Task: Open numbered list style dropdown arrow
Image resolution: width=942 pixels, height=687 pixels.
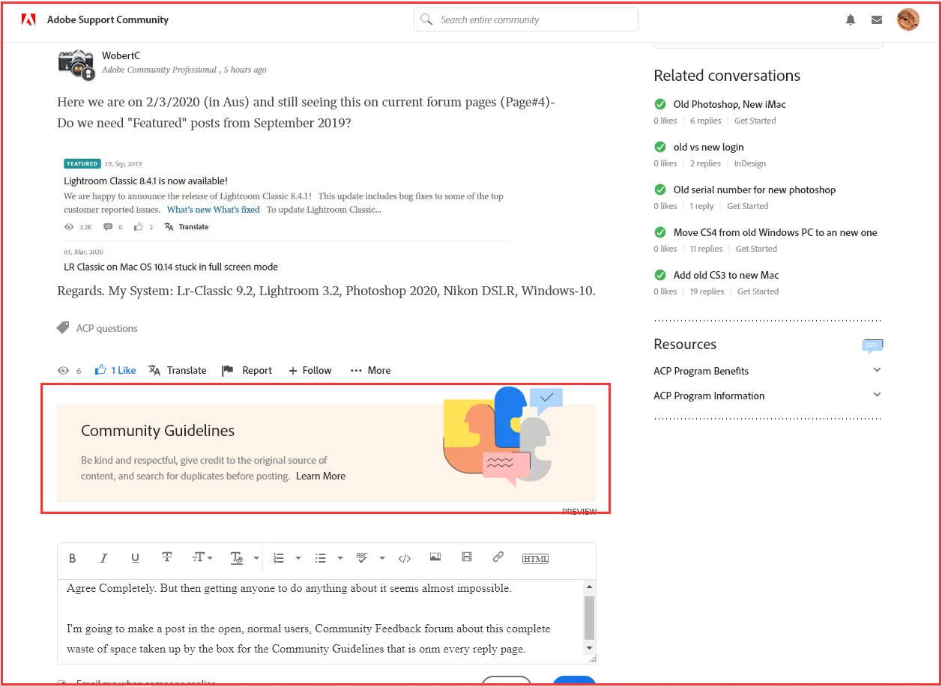Action: tap(298, 558)
